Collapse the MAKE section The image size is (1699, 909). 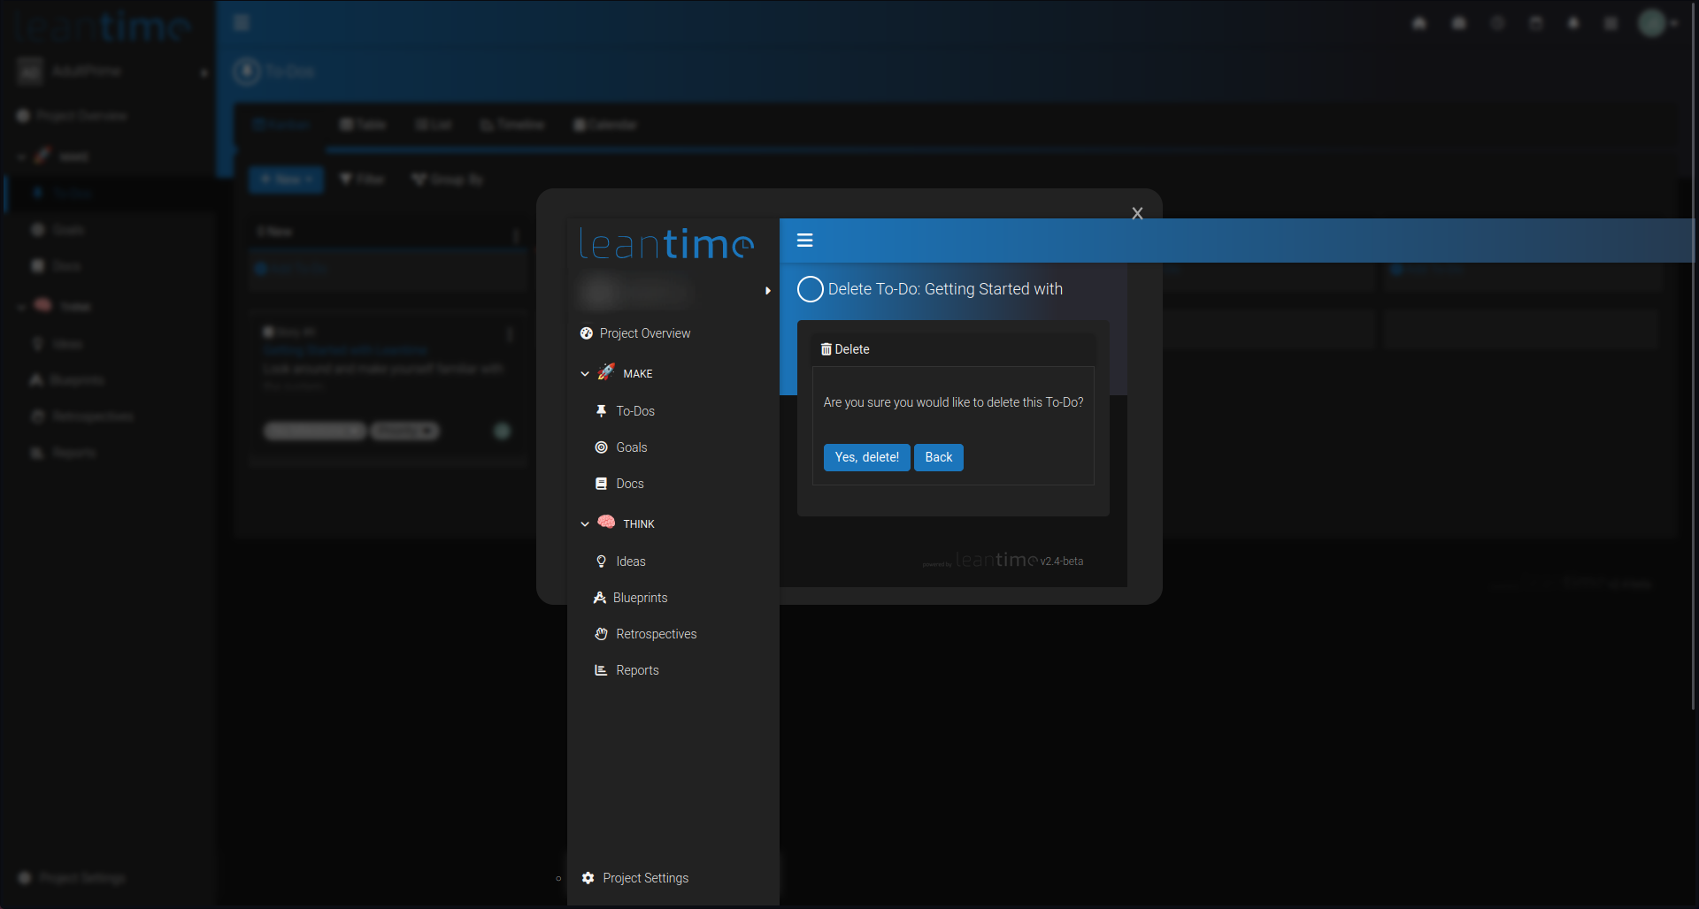click(585, 373)
